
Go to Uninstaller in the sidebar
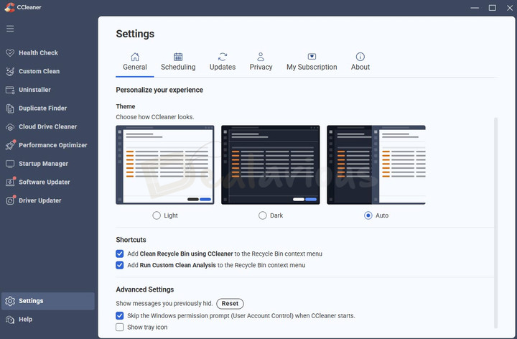[x=34, y=90]
